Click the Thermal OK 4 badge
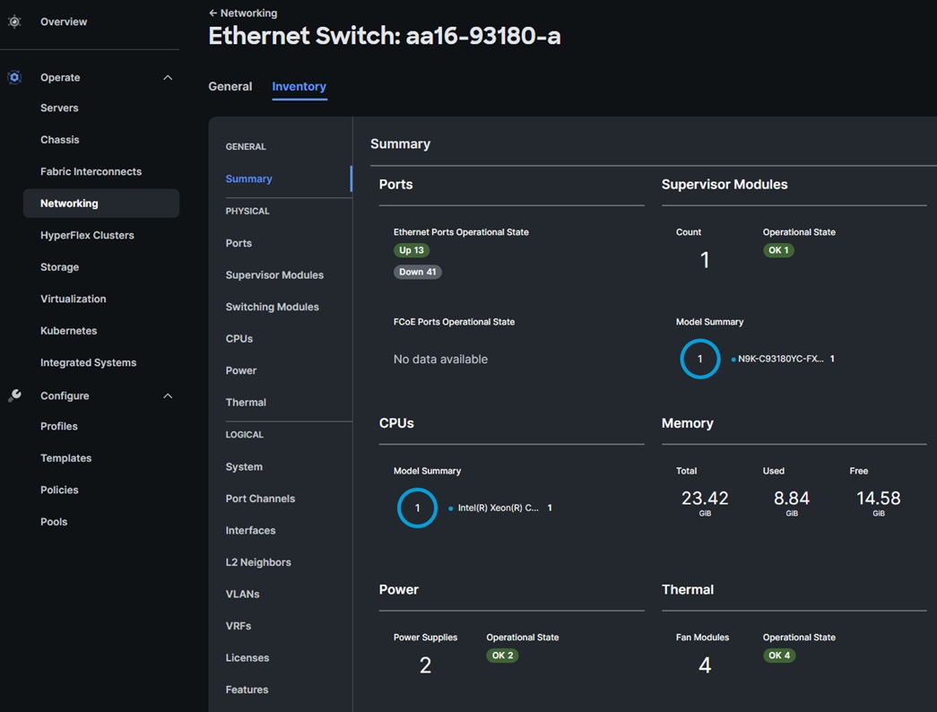Viewport: 937px width, 712px height. coord(778,656)
